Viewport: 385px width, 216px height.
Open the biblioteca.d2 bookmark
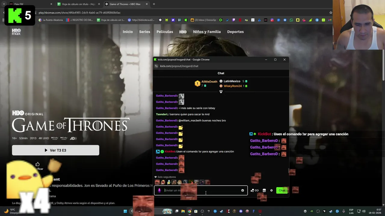click(x=141, y=20)
